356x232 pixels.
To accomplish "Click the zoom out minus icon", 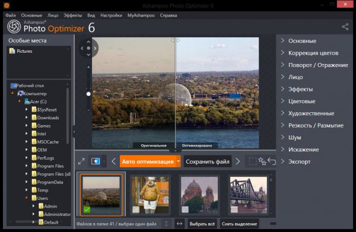I will pos(88,110).
